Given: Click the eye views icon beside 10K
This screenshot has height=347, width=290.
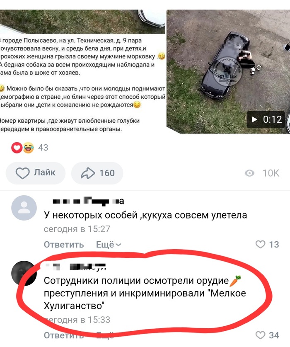Looking at the screenshot, I should (249, 173).
